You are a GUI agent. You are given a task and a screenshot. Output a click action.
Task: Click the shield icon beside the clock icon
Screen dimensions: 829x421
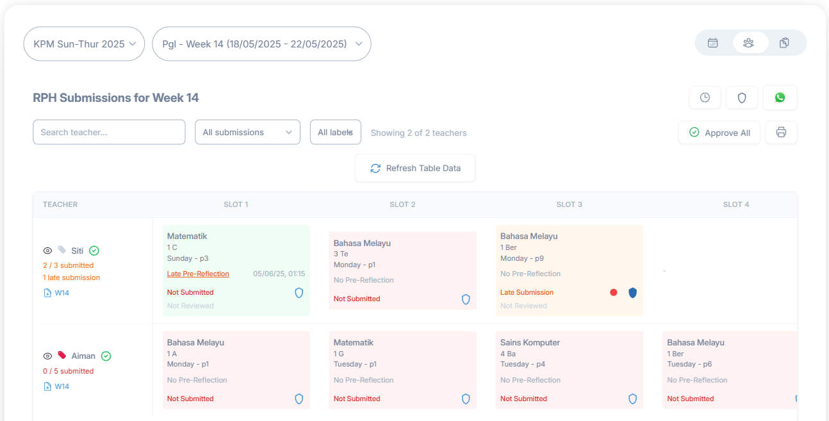pos(742,97)
